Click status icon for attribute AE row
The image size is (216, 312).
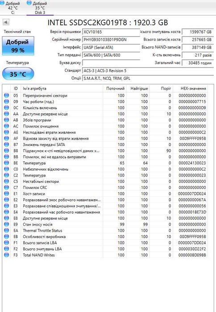click(x=7, y=132)
